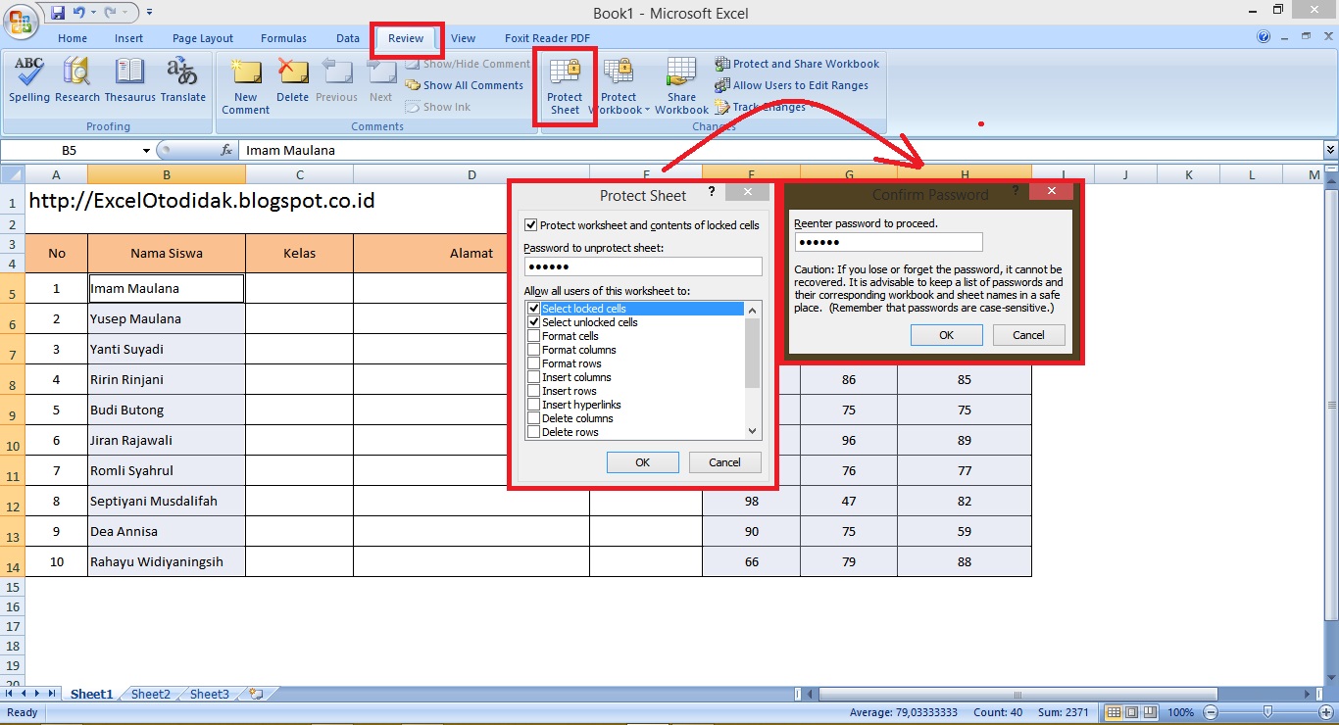The height and width of the screenshot is (725, 1339).
Task: Open Customize Quick Access Toolbar dropdown
Action: (149, 13)
